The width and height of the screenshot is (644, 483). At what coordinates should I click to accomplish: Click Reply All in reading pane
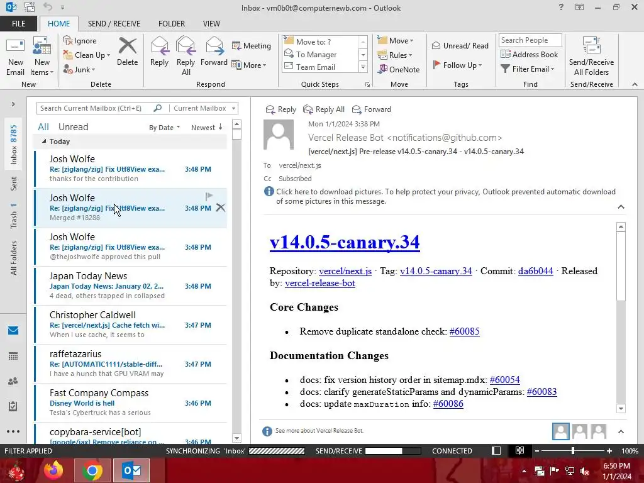pos(324,109)
